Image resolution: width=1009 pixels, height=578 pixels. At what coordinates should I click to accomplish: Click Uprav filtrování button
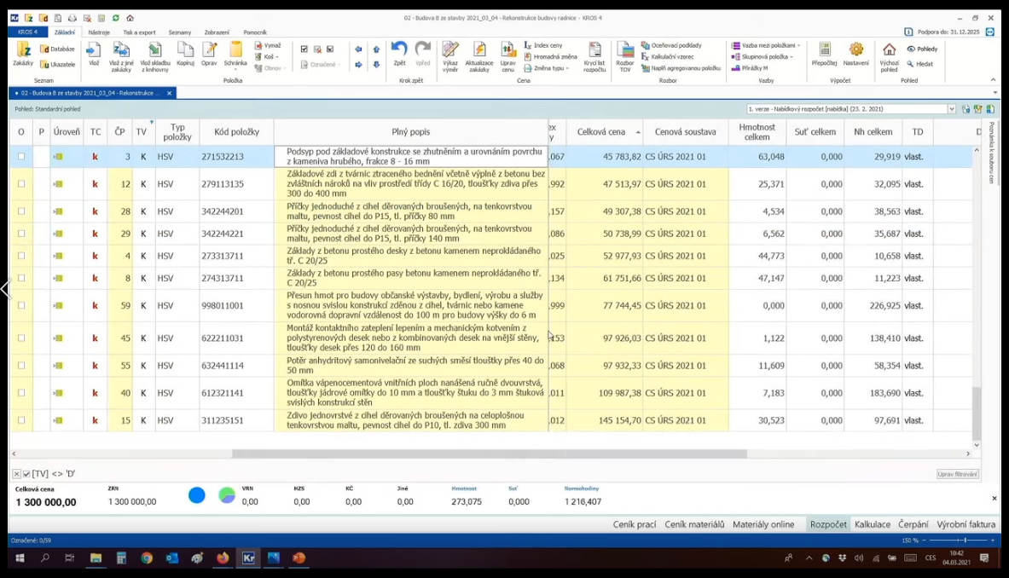958,474
